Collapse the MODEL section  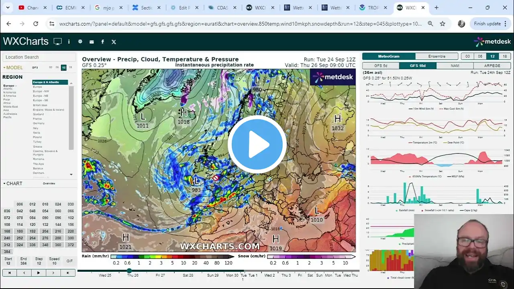point(5,68)
